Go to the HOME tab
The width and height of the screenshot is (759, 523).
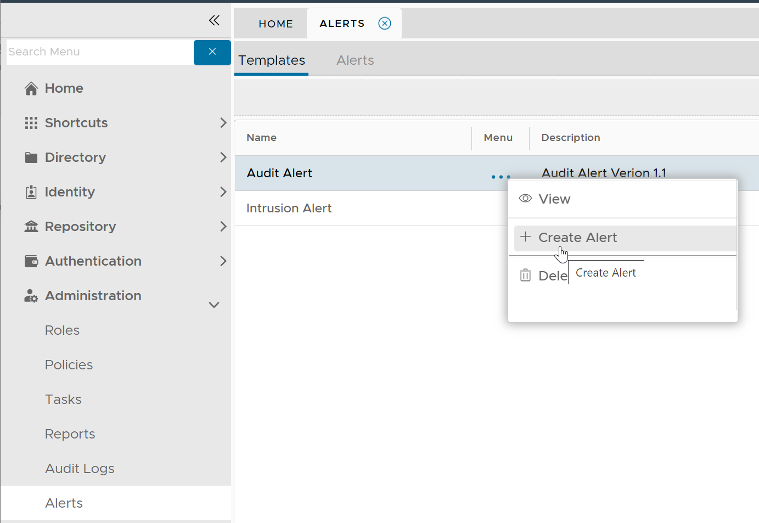pyautogui.click(x=276, y=24)
